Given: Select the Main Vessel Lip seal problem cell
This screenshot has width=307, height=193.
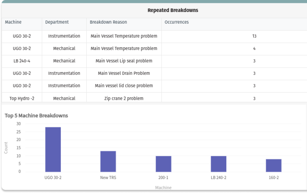Looking at the screenshot, I should (x=124, y=61).
